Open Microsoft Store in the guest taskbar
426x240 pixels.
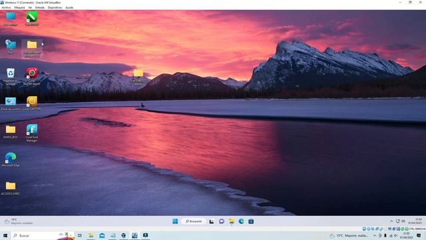click(x=251, y=221)
